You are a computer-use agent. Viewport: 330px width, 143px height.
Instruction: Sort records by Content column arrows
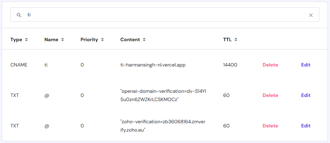(x=144, y=39)
